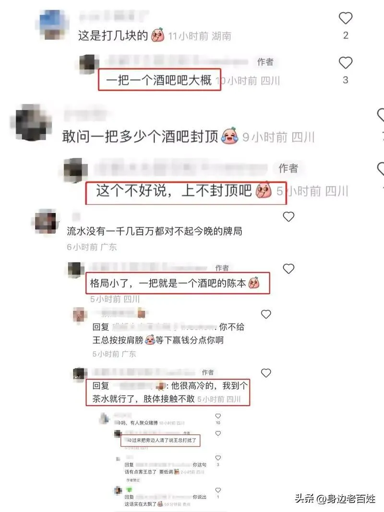The width and height of the screenshot is (384, 512).
Task: Like the "有人聚众赌博" comment with 10 likes
Action: click(x=218, y=416)
